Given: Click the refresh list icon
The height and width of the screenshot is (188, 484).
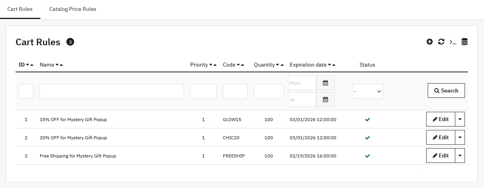Looking at the screenshot, I should (441, 42).
